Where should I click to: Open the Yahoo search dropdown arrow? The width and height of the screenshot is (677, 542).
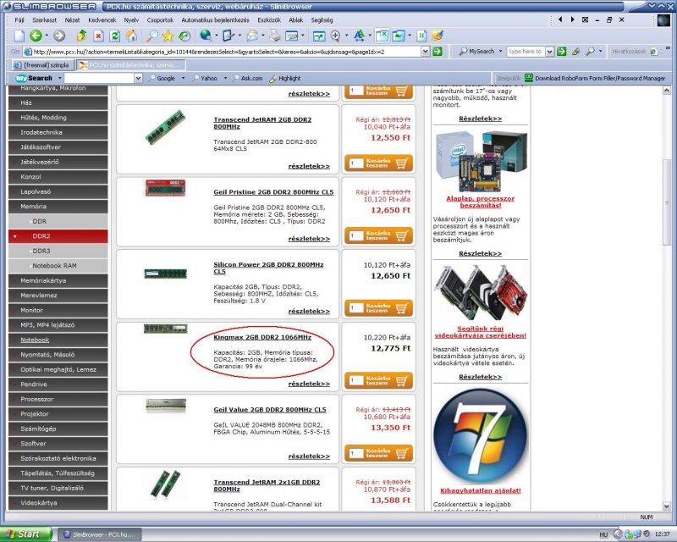[225, 78]
